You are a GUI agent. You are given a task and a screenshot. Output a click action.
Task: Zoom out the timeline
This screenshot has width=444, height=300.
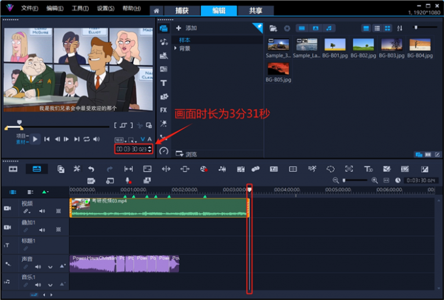coord(336,181)
